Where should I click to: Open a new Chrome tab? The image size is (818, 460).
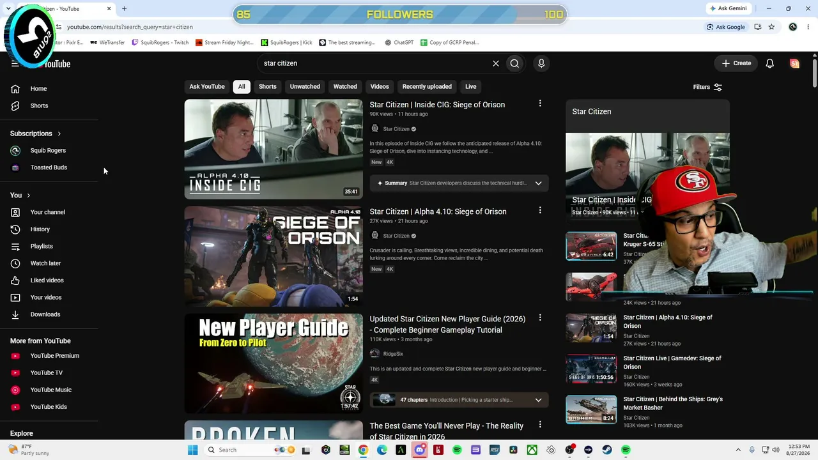coord(124,9)
